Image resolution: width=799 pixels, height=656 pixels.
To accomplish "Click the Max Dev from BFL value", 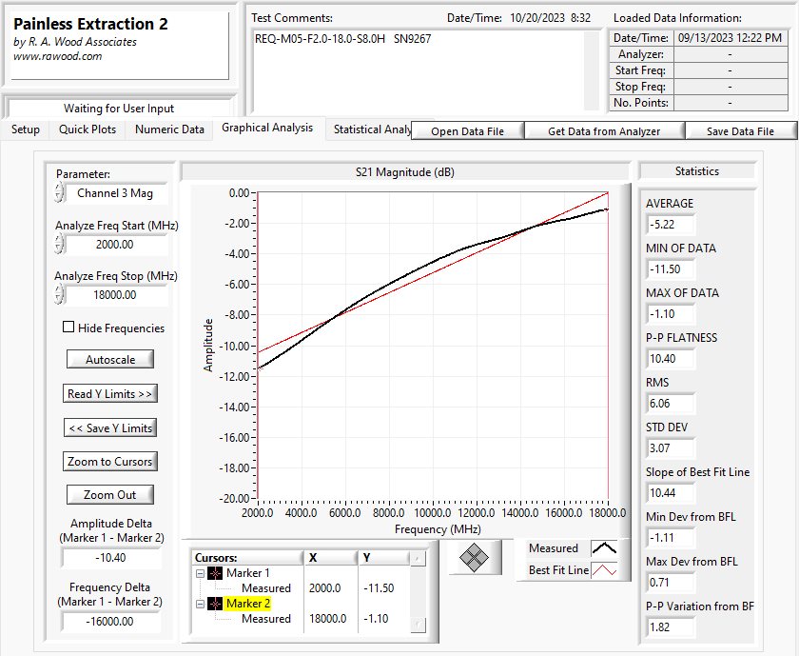I will click(x=670, y=583).
